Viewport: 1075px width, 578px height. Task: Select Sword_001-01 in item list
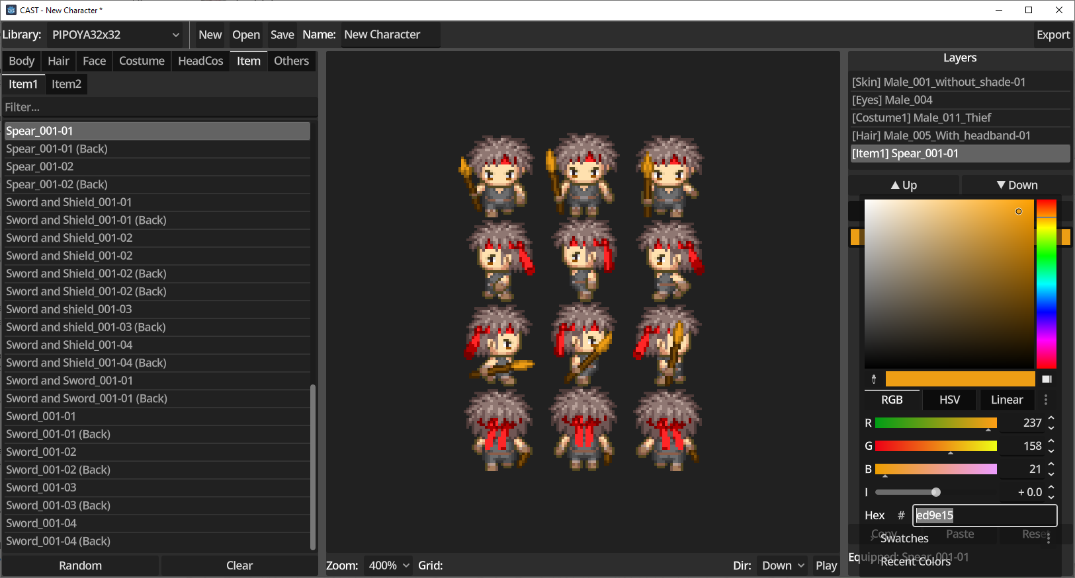click(x=157, y=416)
